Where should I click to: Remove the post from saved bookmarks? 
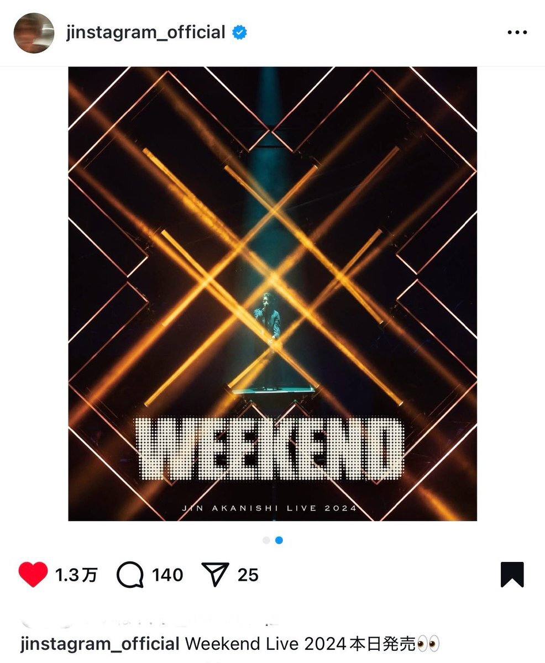click(x=512, y=575)
